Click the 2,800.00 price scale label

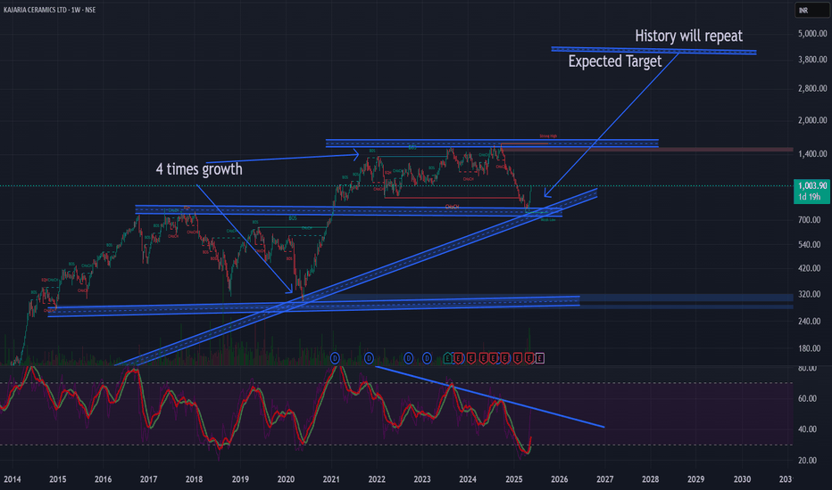(812, 88)
